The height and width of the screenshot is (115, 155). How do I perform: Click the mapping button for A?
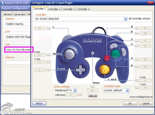pyautogui.click(x=137, y=67)
